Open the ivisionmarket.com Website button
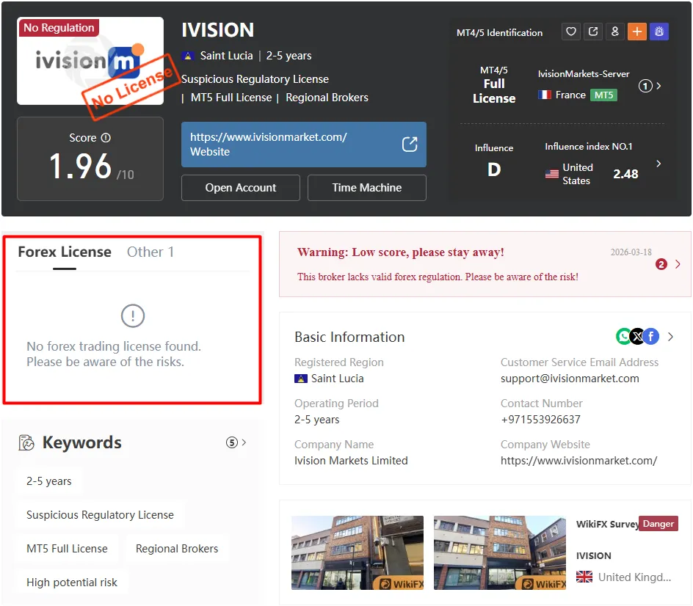693x606 pixels. click(x=304, y=145)
